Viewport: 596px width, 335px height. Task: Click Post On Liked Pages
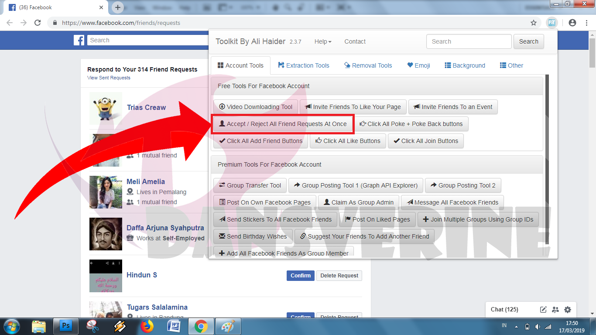377,219
